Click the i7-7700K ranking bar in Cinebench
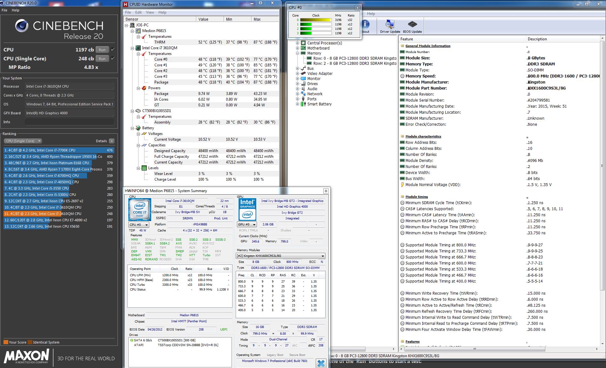606x368 pixels. pyautogui.click(x=59, y=150)
